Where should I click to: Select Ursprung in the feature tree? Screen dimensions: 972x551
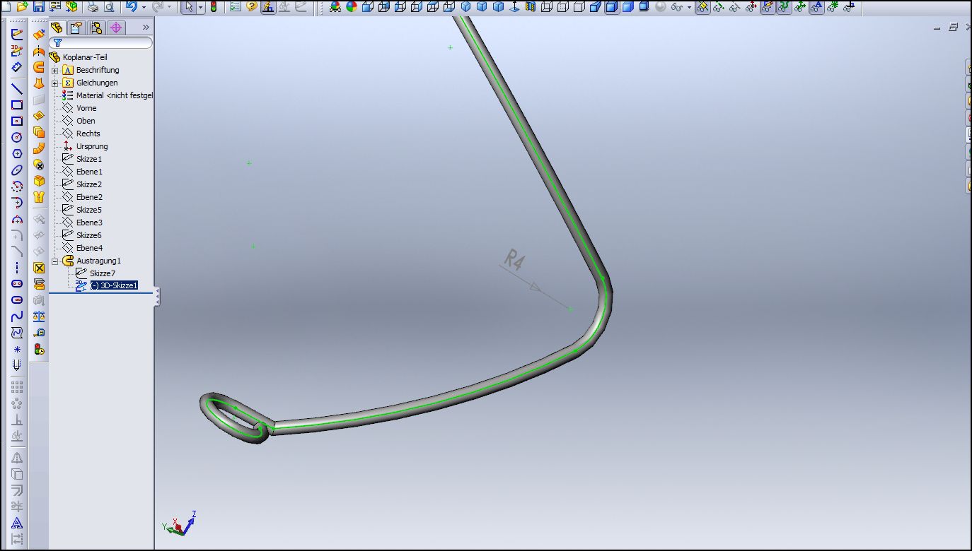tap(92, 146)
